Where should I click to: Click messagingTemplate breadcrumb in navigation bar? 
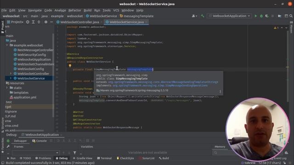(136, 16)
